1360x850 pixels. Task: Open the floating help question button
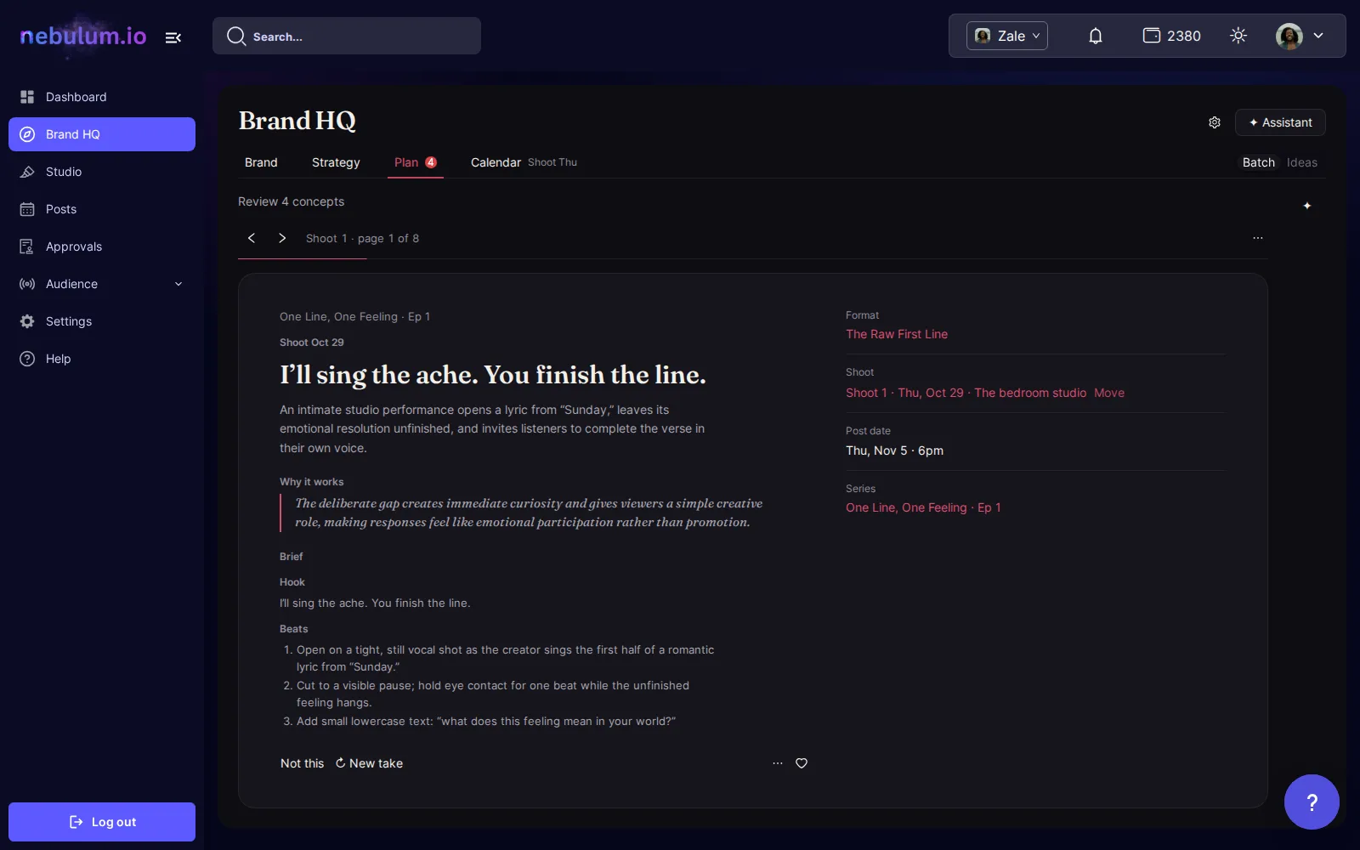click(1312, 802)
